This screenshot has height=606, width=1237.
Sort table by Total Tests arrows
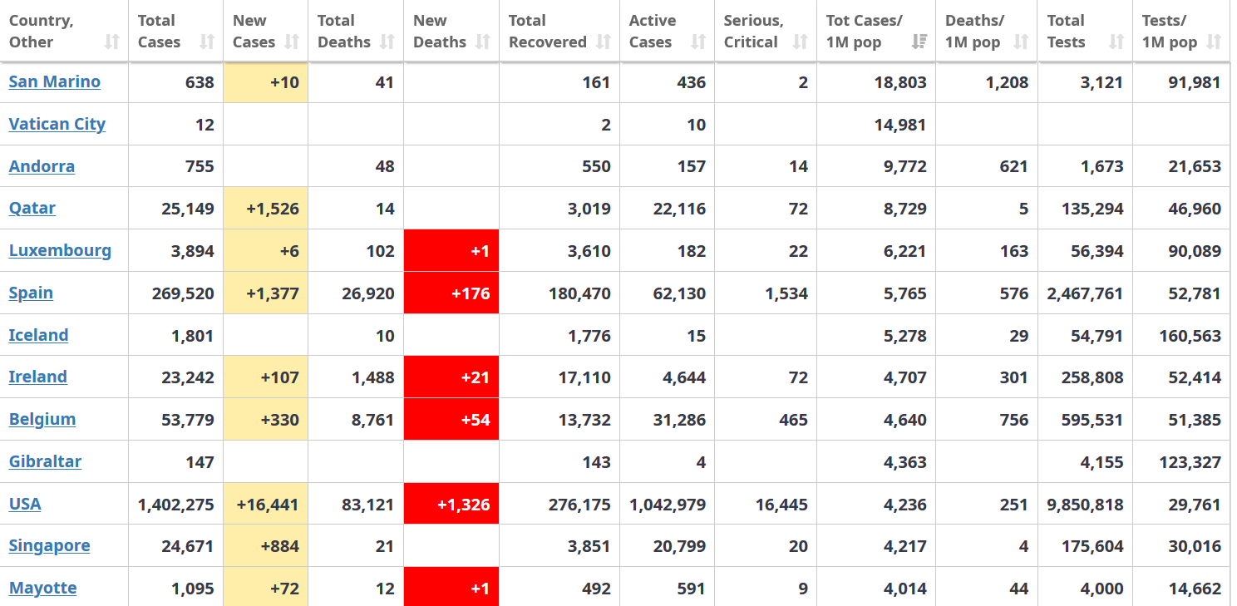pyautogui.click(x=1116, y=42)
